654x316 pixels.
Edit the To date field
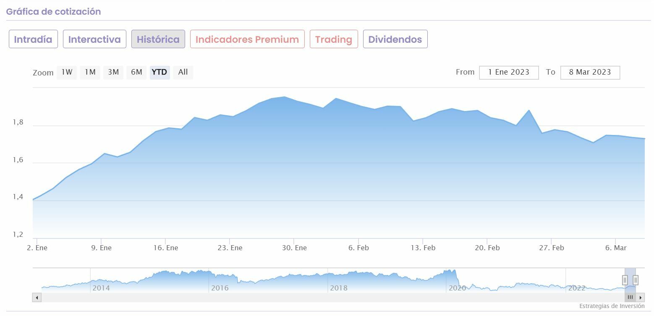pos(590,72)
